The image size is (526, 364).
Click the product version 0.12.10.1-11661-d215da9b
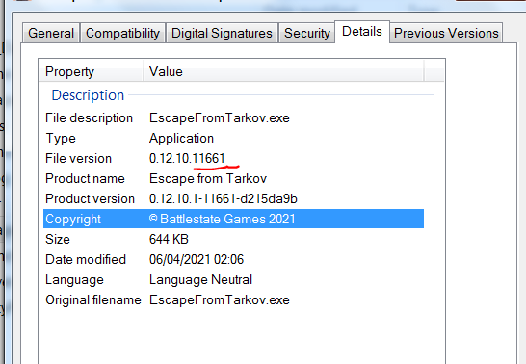[224, 198]
